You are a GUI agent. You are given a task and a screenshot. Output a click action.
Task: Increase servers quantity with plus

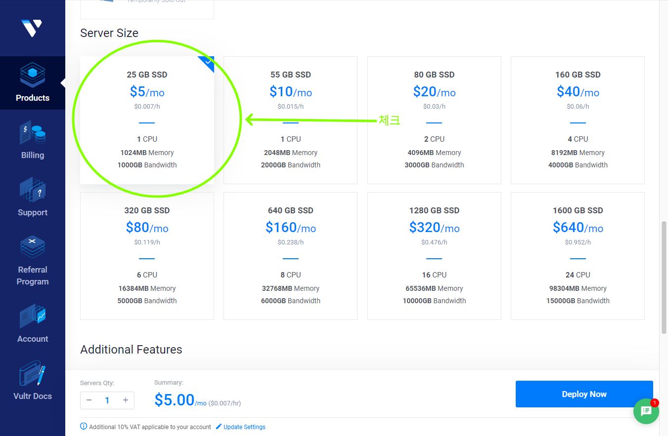(x=126, y=400)
